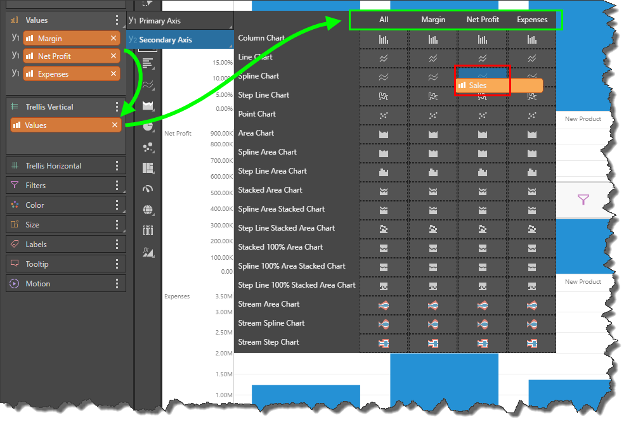631x427 pixels.
Task: Pick Point Chart icon under Net Profit
Action: click(x=482, y=115)
